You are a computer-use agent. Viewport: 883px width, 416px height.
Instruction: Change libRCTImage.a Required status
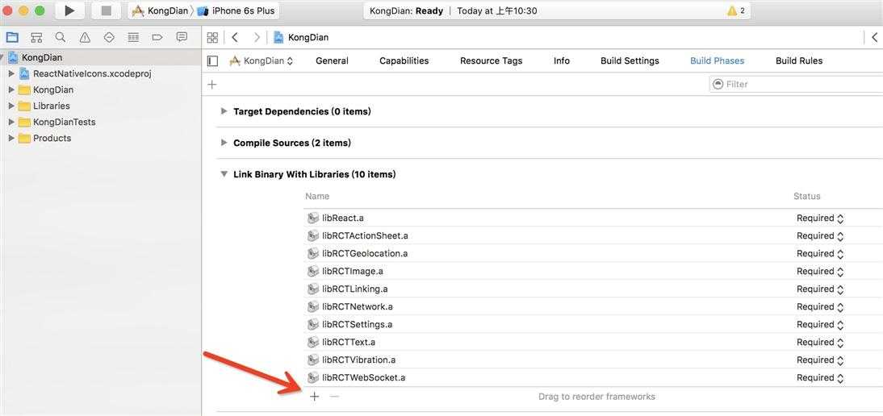[x=820, y=271]
